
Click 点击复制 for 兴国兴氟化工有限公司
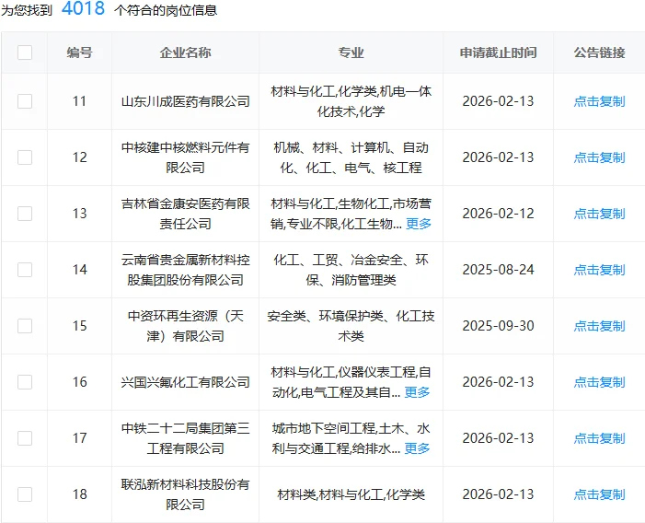pos(599,382)
